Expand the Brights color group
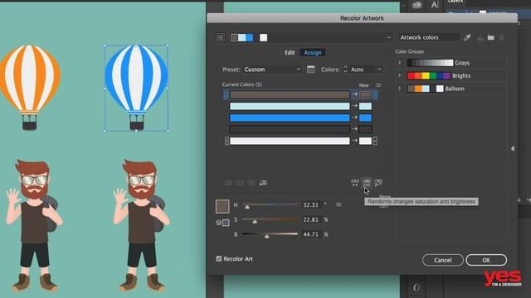Viewport: 531px width, 298px height. tap(400, 75)
